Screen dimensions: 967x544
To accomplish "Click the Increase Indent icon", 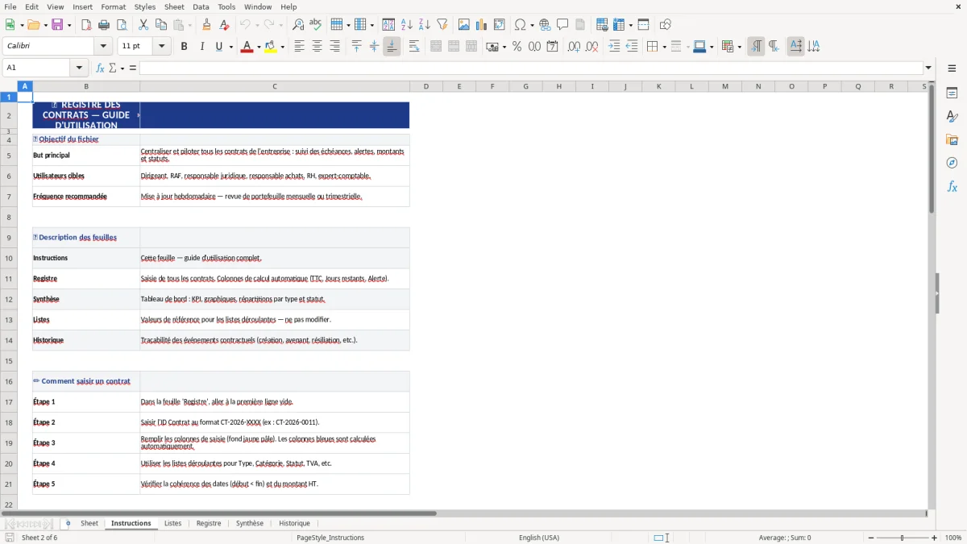I will pyautogui.click(x=614, y=47).
